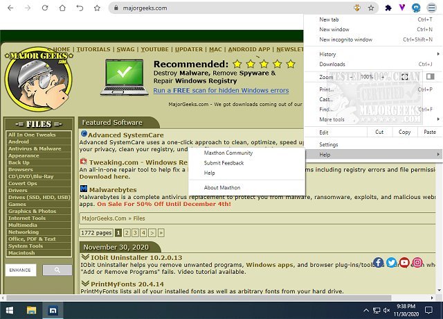Select Submit Feedback item
Image resolution: width=443 pixels, height=319 pixels.
pyautogui.click(x=246, y=163)
